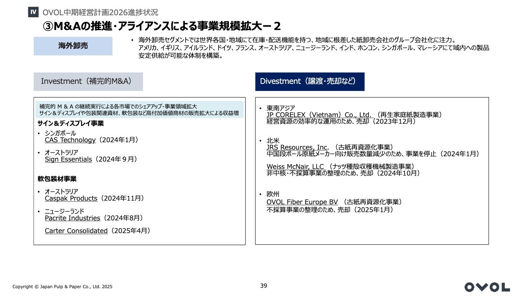Click the slide title ③M&Aの推進・アライアンス
Viewport: 527px width, 296px height.
pos(162,26)
